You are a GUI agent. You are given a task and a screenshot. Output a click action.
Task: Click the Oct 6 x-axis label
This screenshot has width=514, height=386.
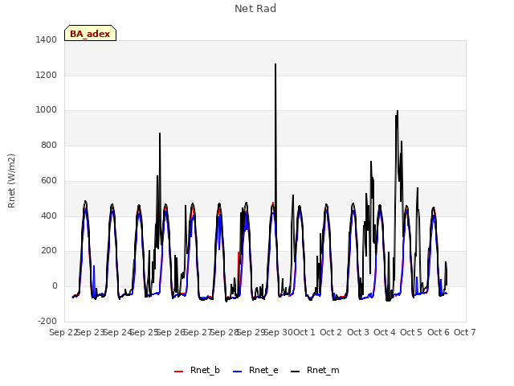(x=439, y=332)
